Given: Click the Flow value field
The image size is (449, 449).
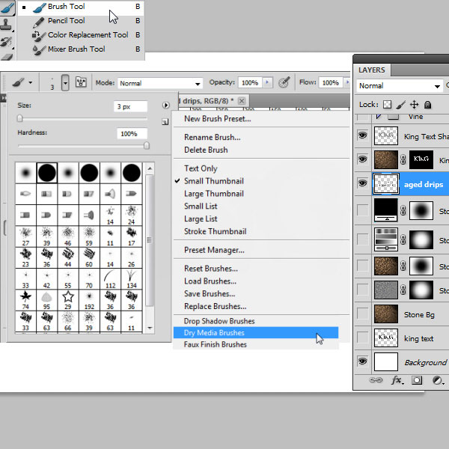Looking at the screenshot, I should (331, 83).
